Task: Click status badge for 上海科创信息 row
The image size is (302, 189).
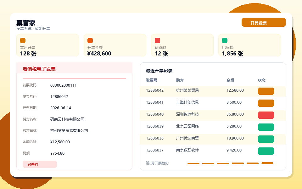Action: pos(266,103)
